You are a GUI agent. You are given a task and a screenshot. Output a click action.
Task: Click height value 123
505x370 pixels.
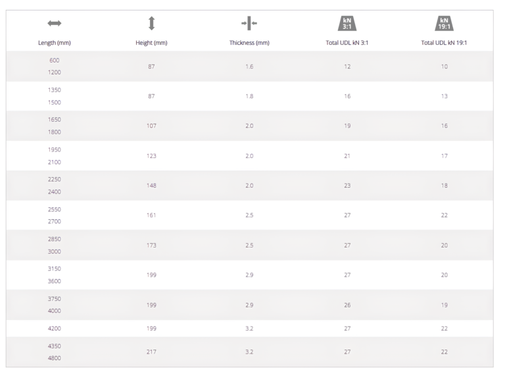click(x=151, y=155)
